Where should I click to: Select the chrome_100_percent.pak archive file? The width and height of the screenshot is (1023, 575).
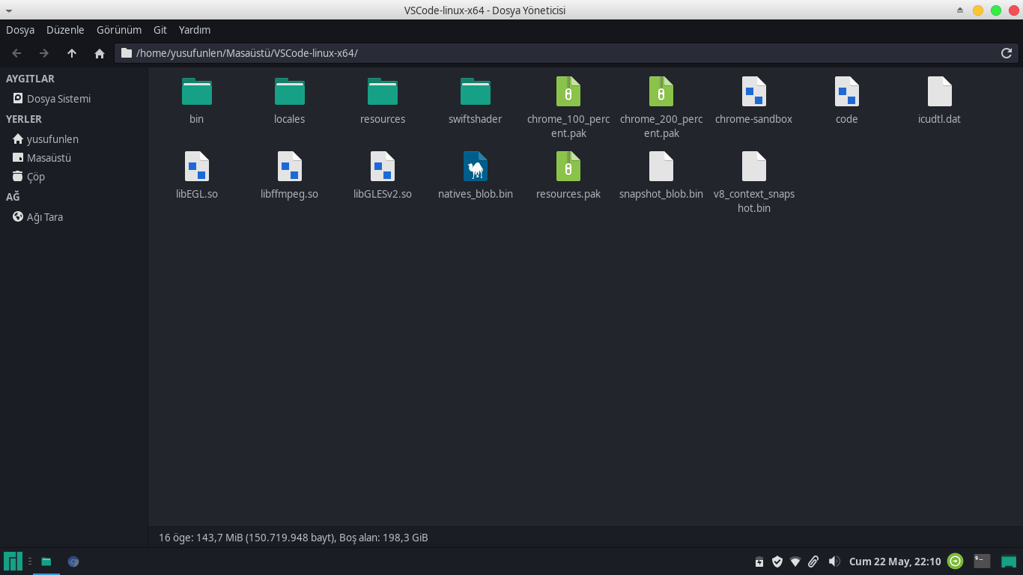tap(568, 91)
